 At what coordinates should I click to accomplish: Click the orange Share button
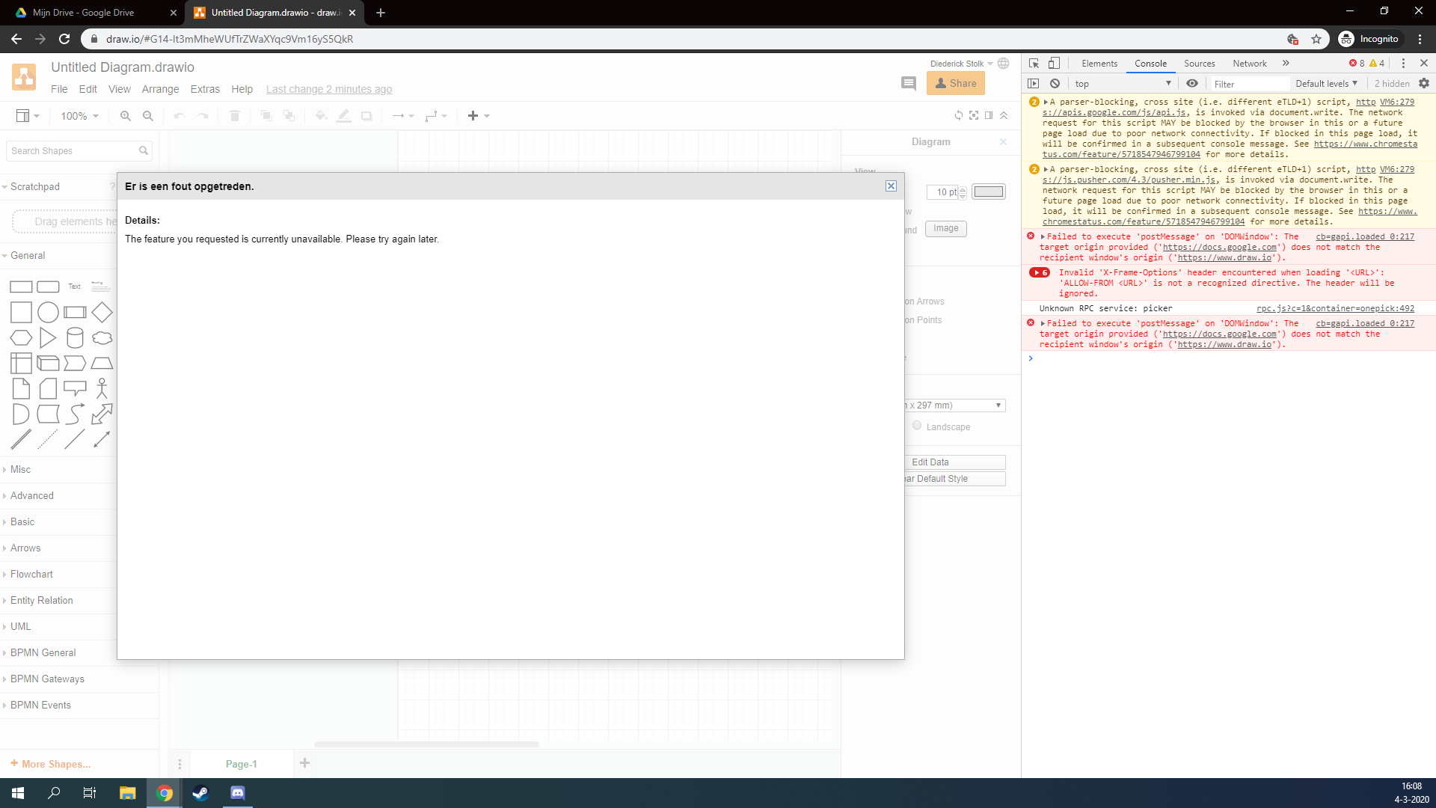tap(955, 83)
